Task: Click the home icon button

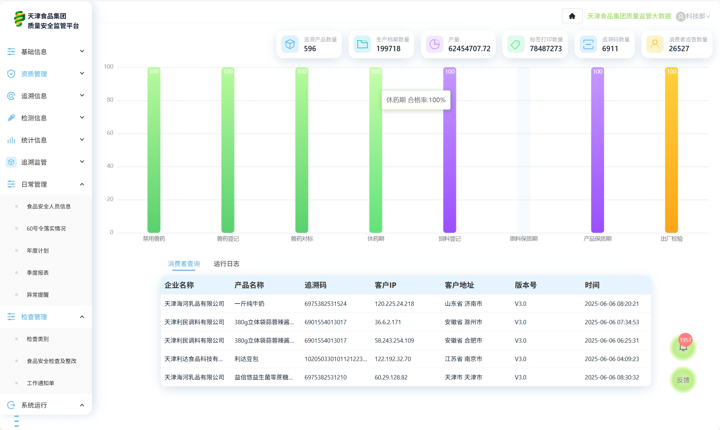Action: click(572, 16)
